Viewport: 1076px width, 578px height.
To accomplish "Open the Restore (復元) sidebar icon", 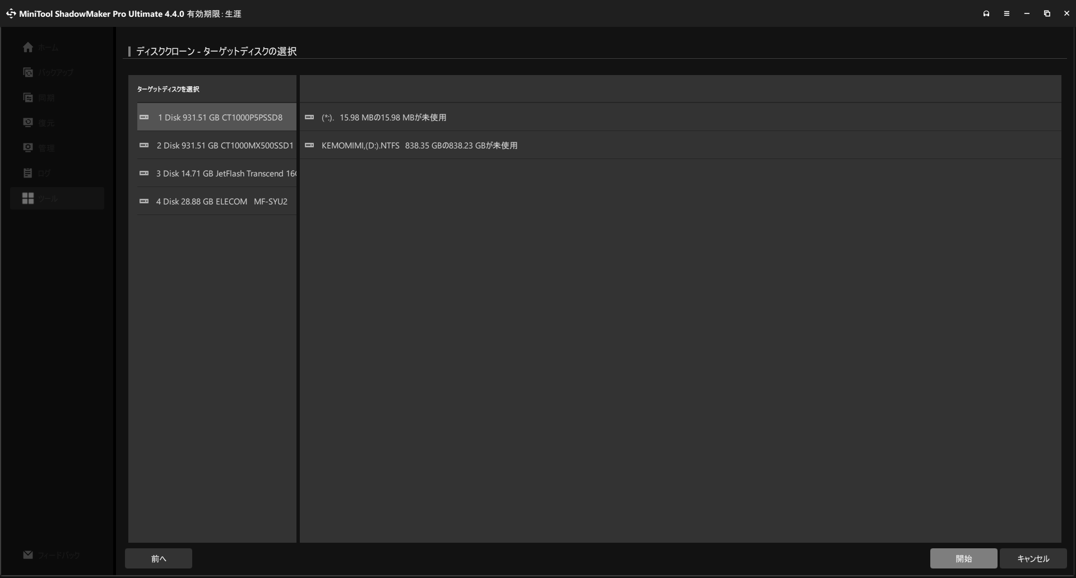I will click(28, 123).
